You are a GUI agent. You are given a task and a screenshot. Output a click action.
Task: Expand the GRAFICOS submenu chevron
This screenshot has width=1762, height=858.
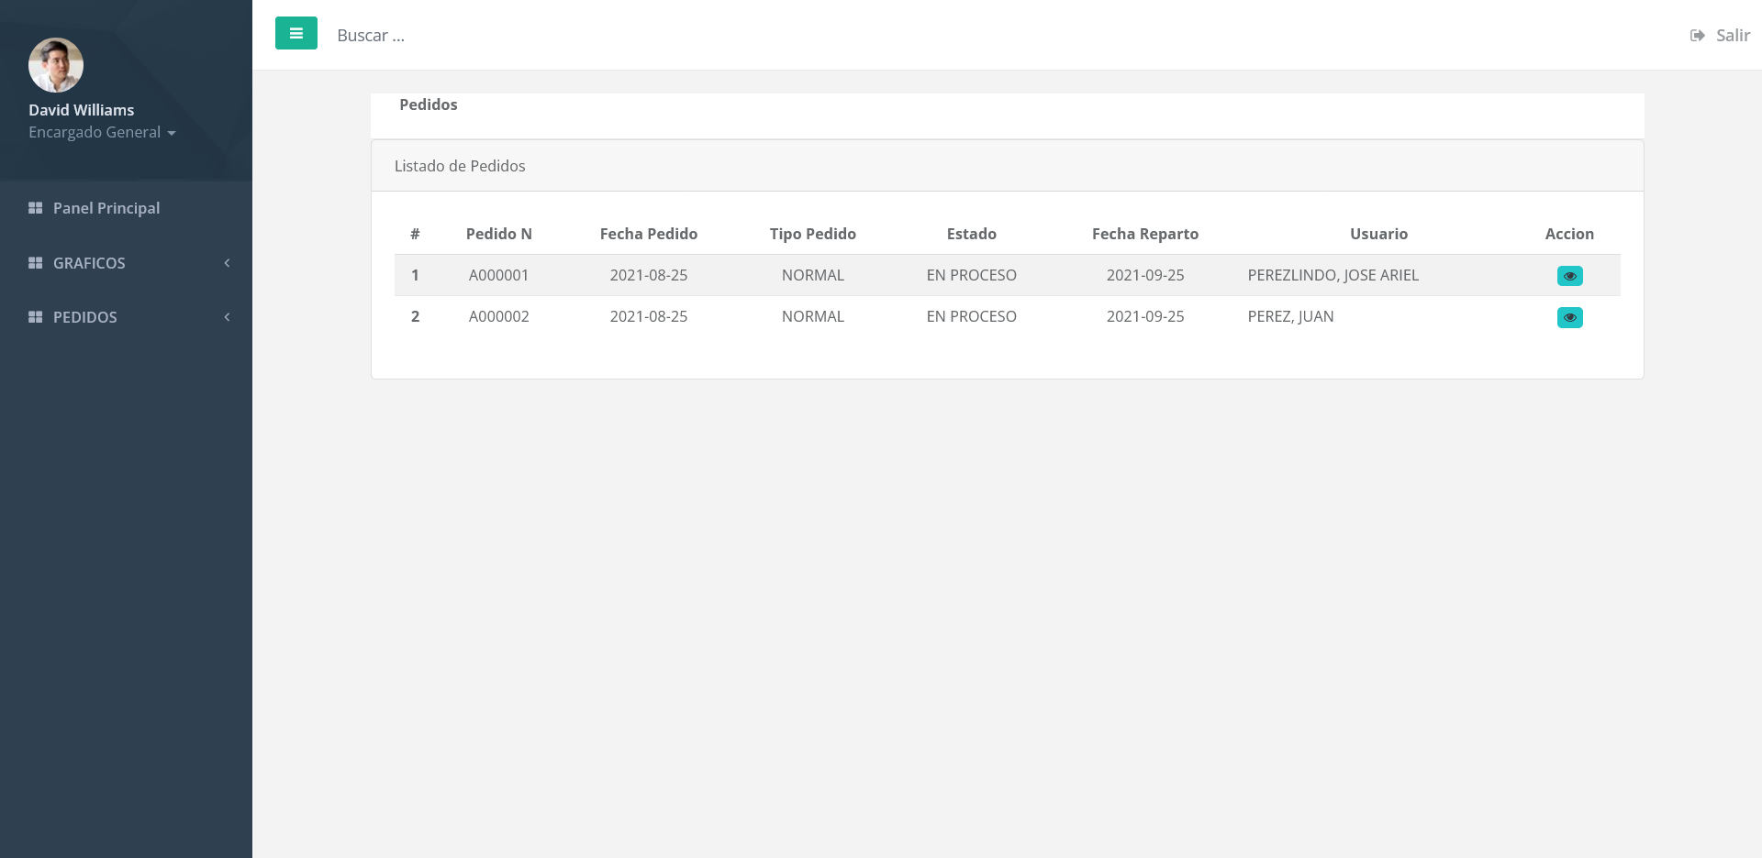[x=227, y=263]
